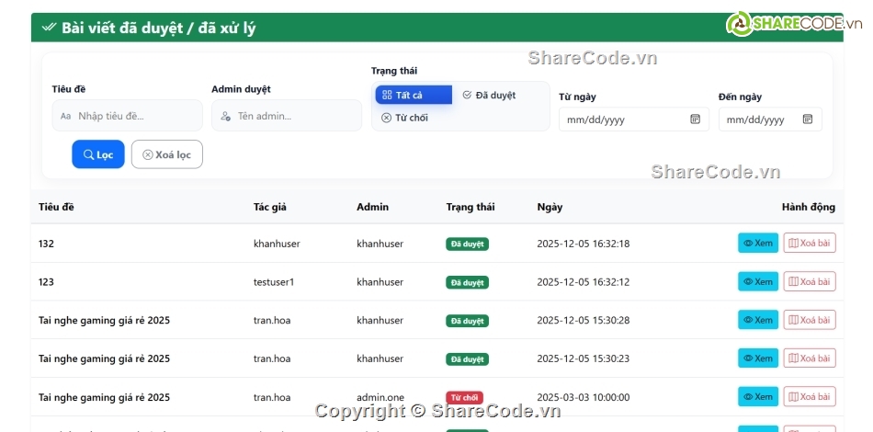Screen dimensions: 873x432
Task: Click the Đã duyệt badge in row 132
Action: 467,244
